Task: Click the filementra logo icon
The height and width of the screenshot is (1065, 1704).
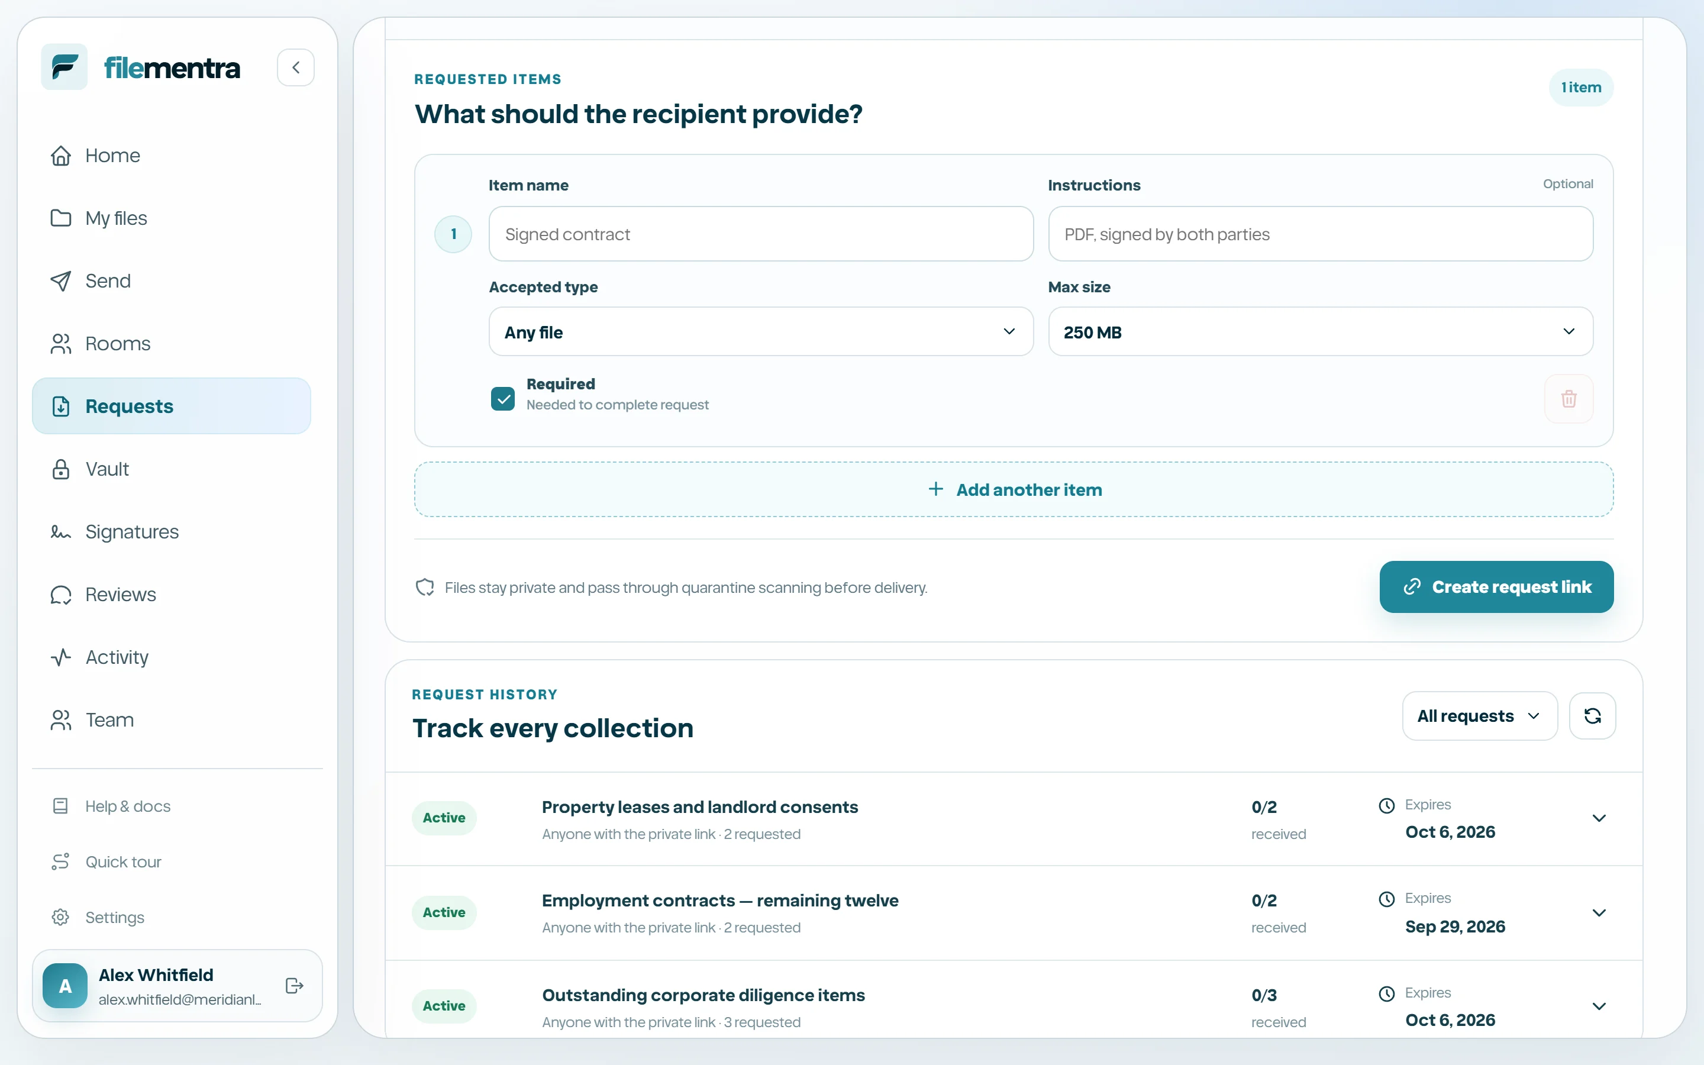Action: (x=64, y=67)
